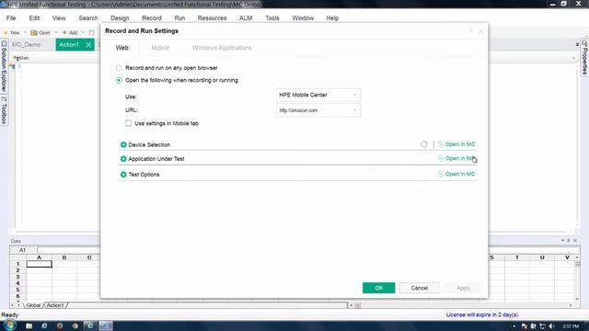Switch to the MC_Demo document tab
The width and height of the screenshot is (589, 331).
27,45
